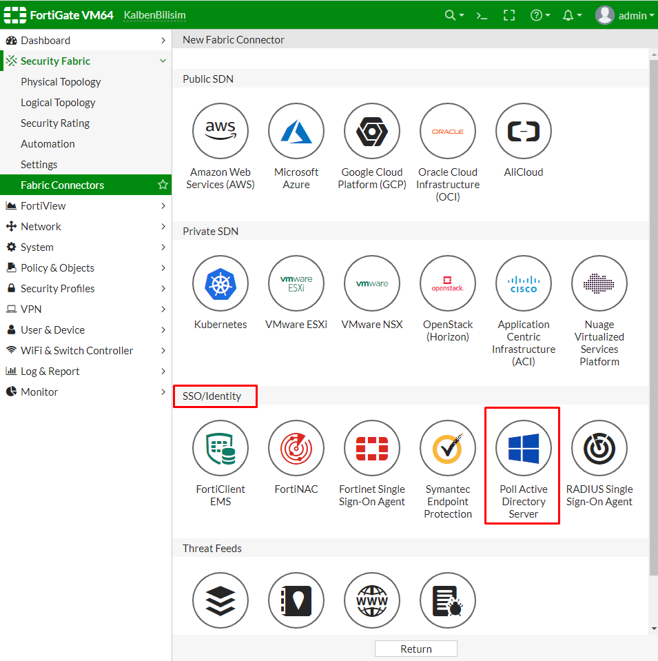The image size is (658, 661).
Task: Open the search dropdown in the header
Action: pos(454,16)
